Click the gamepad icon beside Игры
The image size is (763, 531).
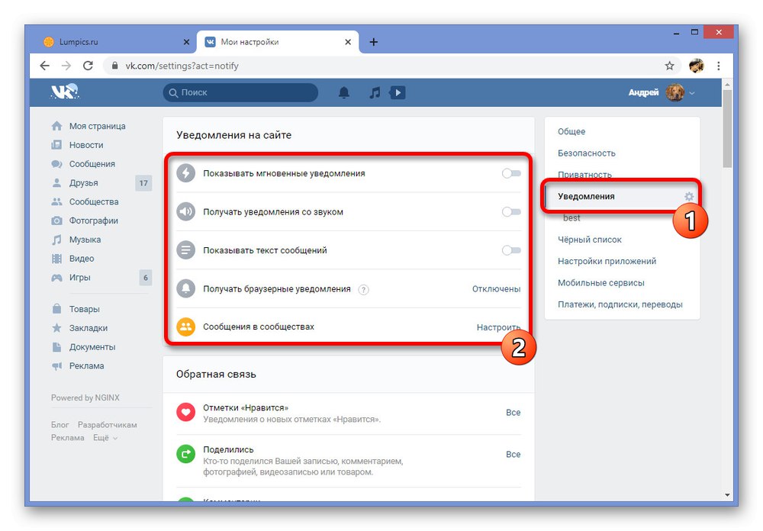57,278
